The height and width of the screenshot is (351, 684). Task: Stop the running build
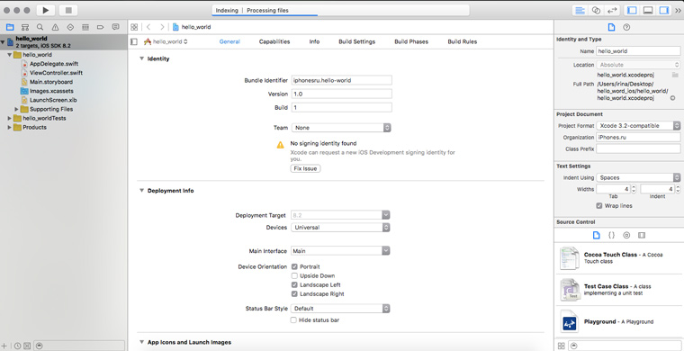tap(68, 10)
